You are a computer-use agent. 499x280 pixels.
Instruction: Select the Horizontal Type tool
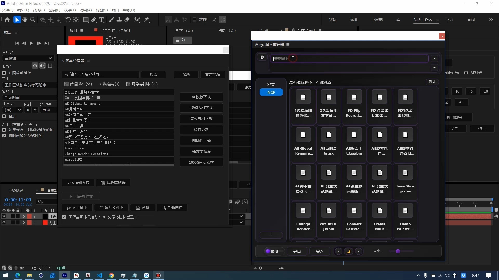click(102, 20)
